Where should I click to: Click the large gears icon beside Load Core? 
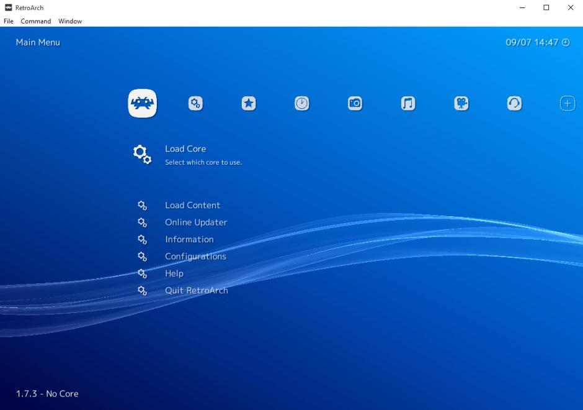coord(143,154)
